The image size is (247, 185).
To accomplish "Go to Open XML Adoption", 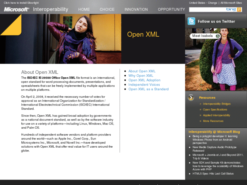I will pos(144,80).
